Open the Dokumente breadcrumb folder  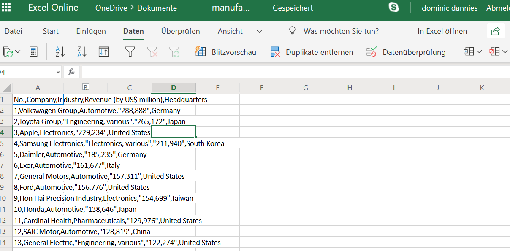pyautogui.click(x=157, y=8)
